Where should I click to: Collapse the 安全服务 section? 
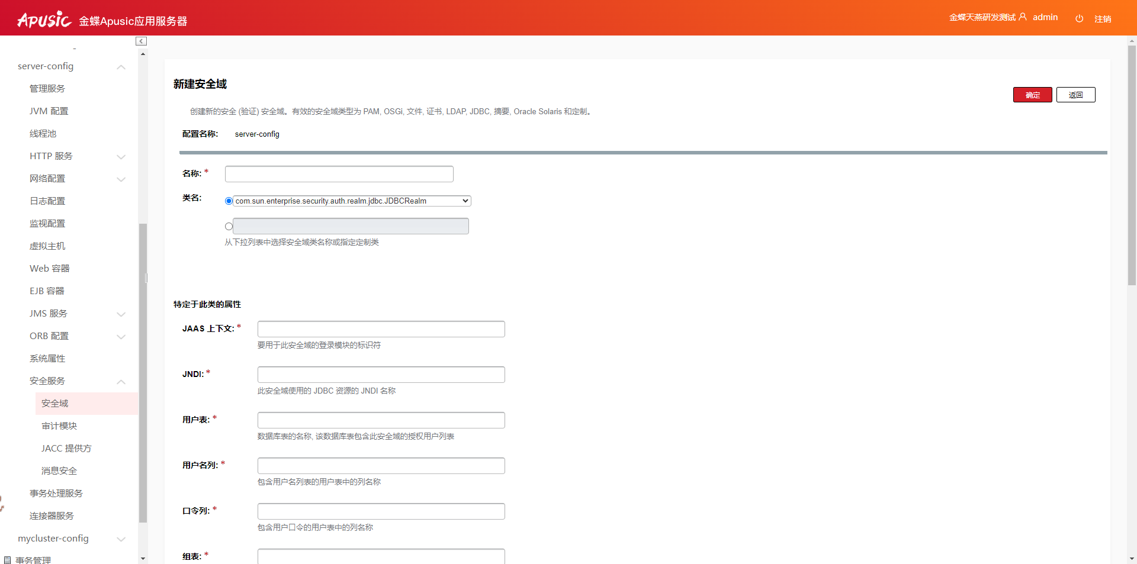(121, 382)
